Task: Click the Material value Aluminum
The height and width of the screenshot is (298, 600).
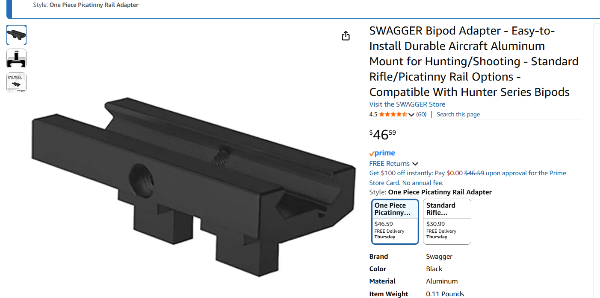Action: coord(442,281)
